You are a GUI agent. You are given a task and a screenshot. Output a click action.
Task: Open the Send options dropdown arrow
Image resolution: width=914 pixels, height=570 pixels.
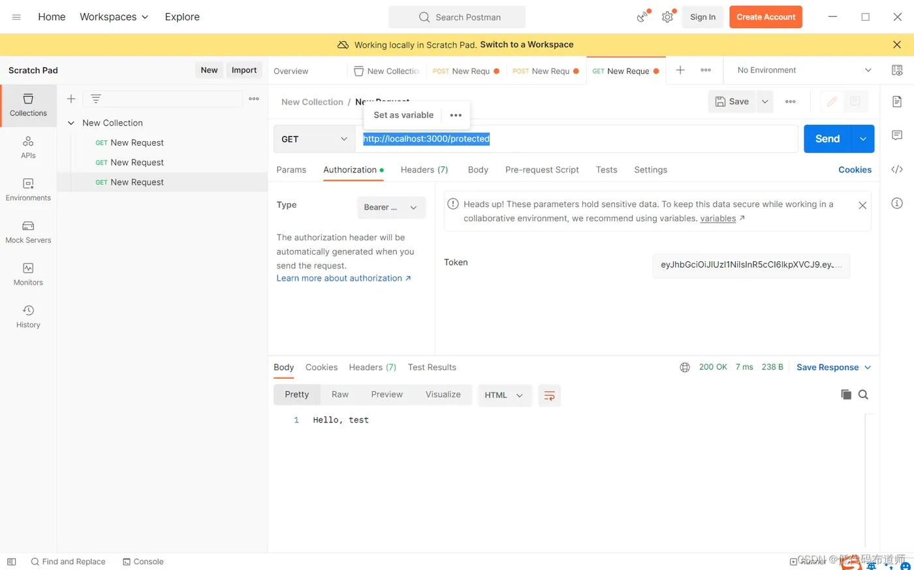click(x=863, y=138)
